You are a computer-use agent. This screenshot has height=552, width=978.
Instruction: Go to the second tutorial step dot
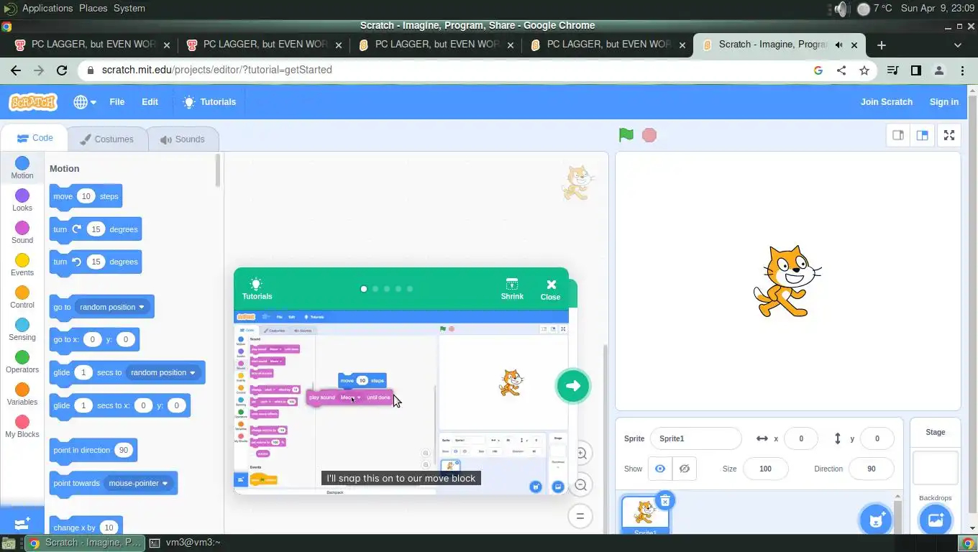[x=375, y=289]
